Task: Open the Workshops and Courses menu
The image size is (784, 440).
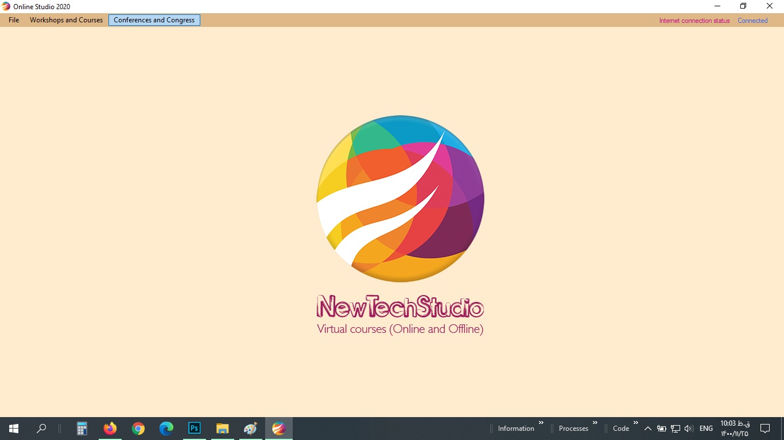Action: pyautogui.click(x=66, y=20)
